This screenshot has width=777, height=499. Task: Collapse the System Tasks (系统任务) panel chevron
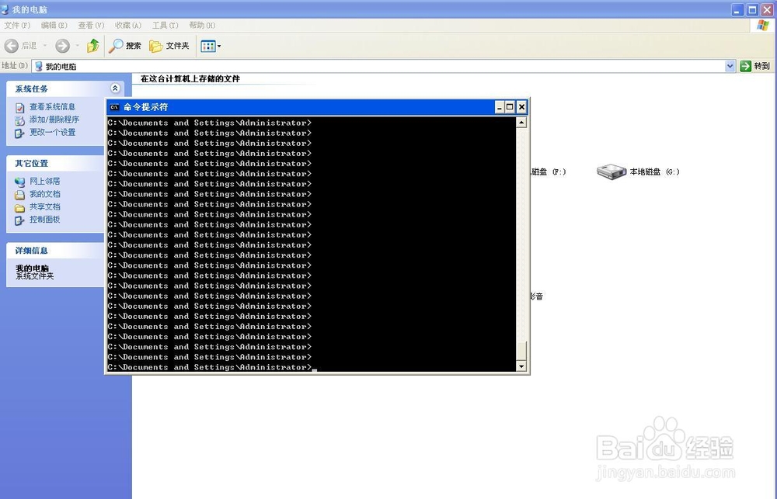(x=115, y=88)
